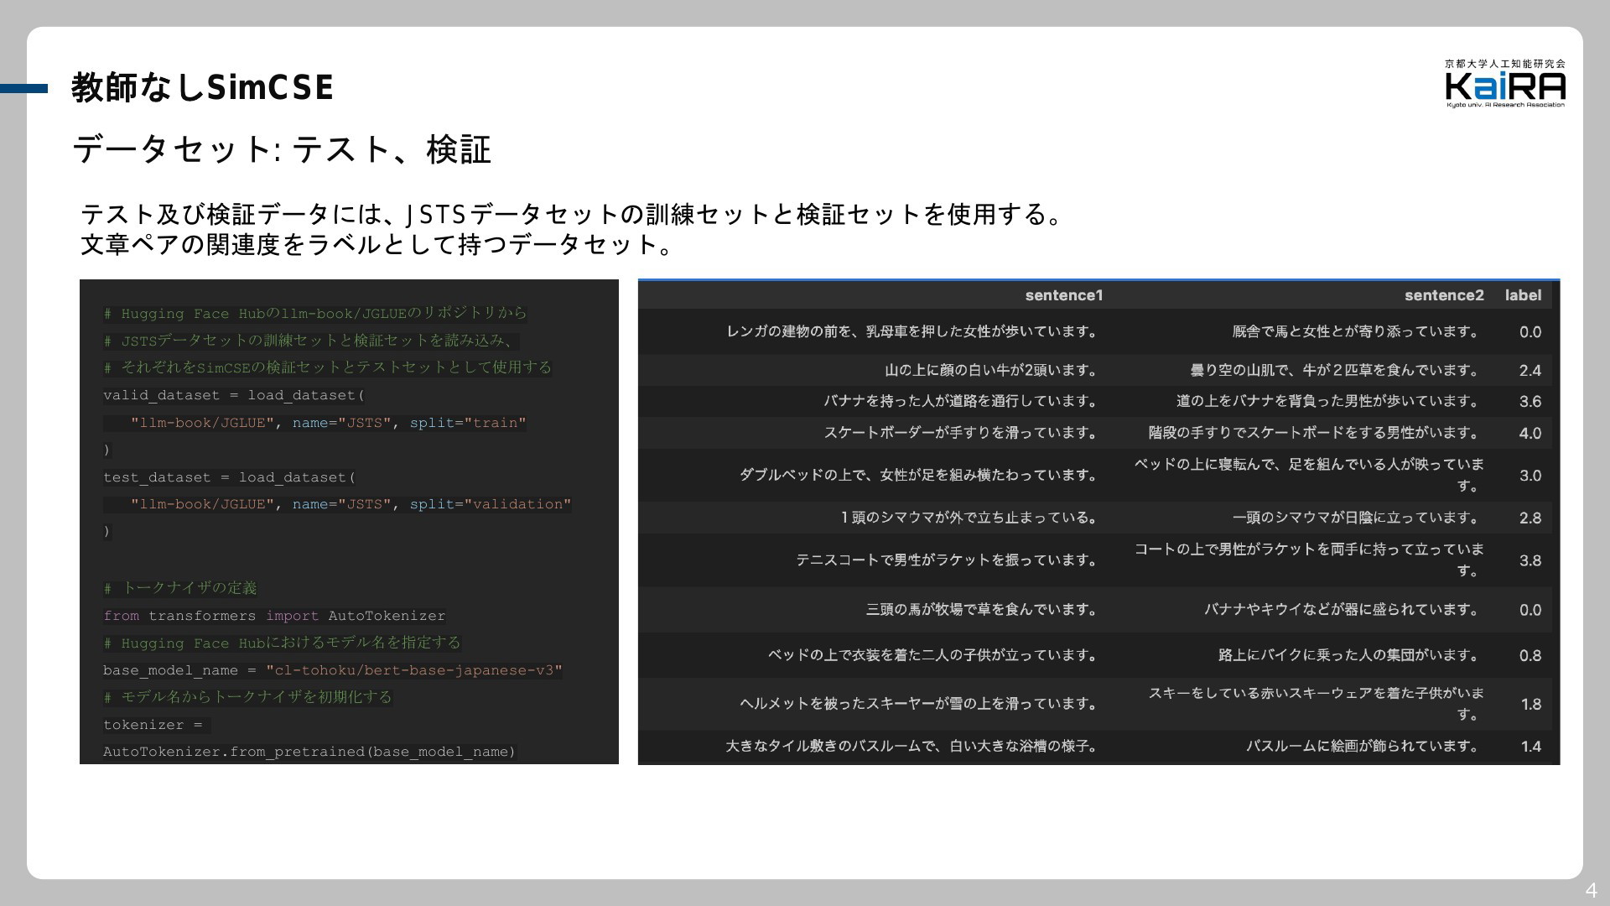Click the slide page number 4
This screenshot has height=906, width=1610.
point(1591,890)
